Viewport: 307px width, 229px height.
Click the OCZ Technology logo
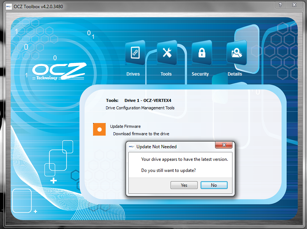pyautogui.click(x=59, y=72)
